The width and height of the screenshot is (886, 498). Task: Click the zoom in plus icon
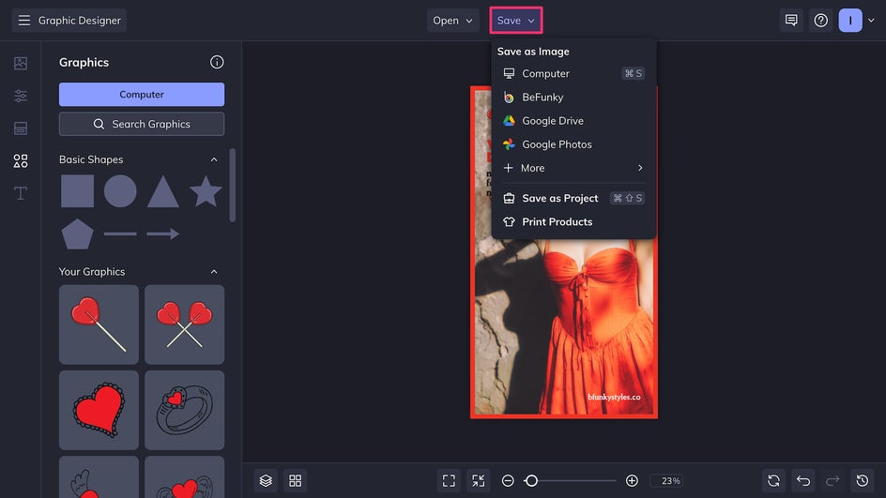[632, 480]
